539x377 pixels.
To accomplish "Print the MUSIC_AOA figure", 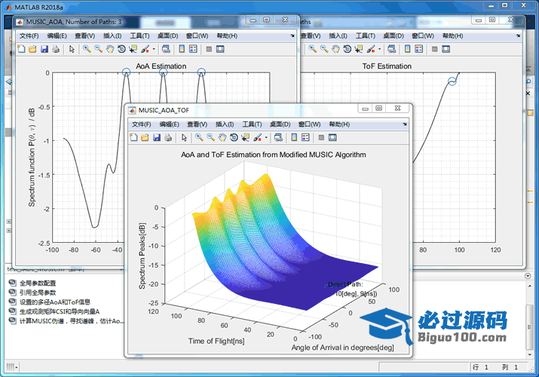I will [x=56, y=49].
